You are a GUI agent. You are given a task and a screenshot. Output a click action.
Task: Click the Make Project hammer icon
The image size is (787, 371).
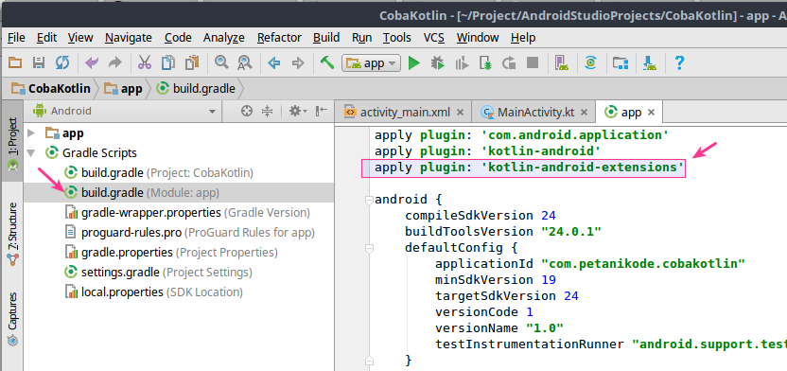coord(327,62)
